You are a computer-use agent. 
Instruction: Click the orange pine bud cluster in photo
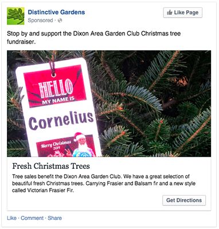(x=179, y=82)
